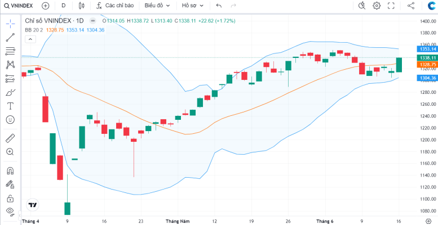This screenshot has height=225, width=438.
Task: Click the Chỉ số VNINDEX · 1D title
Action: tap(54, 21)
